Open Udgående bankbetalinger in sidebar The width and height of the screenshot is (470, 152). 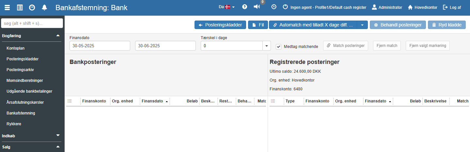(29, 91)
